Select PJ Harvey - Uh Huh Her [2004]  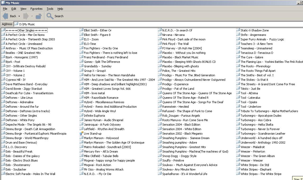pos(182,48)
